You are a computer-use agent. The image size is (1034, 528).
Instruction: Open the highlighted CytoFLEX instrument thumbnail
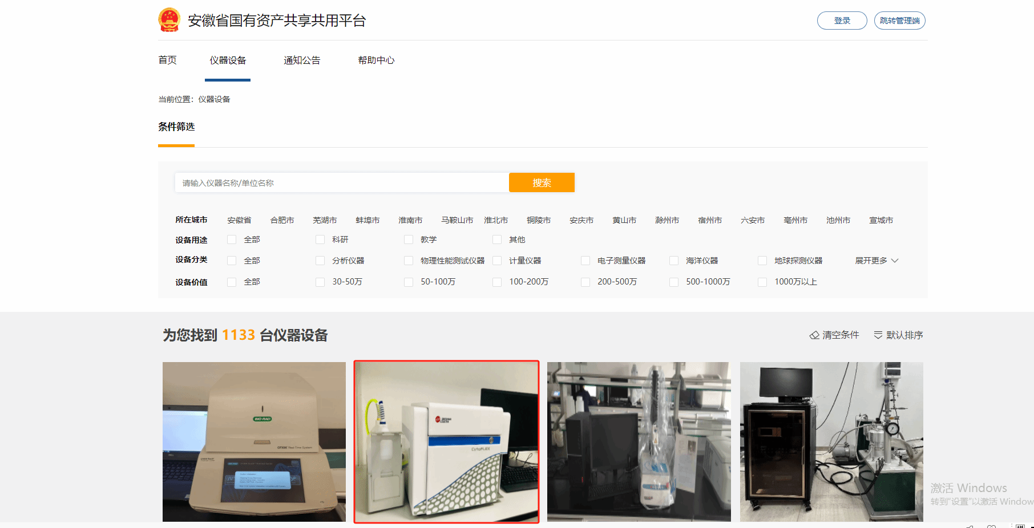pyautogui.click(x=446, y=441)
